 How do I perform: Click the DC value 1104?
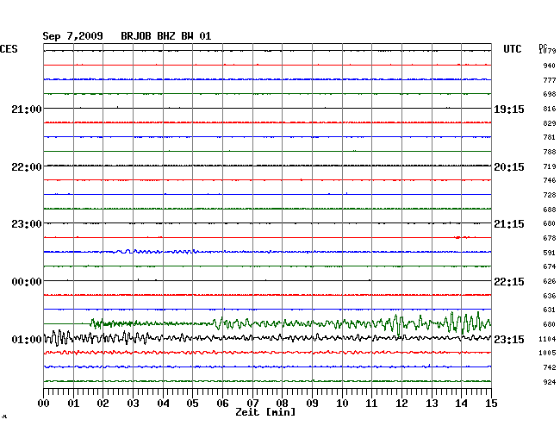click(547, 339)
